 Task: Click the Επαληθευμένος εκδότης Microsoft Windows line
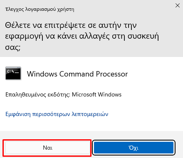click(63, 95)
